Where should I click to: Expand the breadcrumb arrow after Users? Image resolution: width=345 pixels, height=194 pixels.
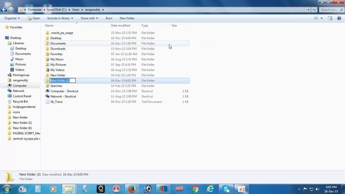(x=82, y=10)
